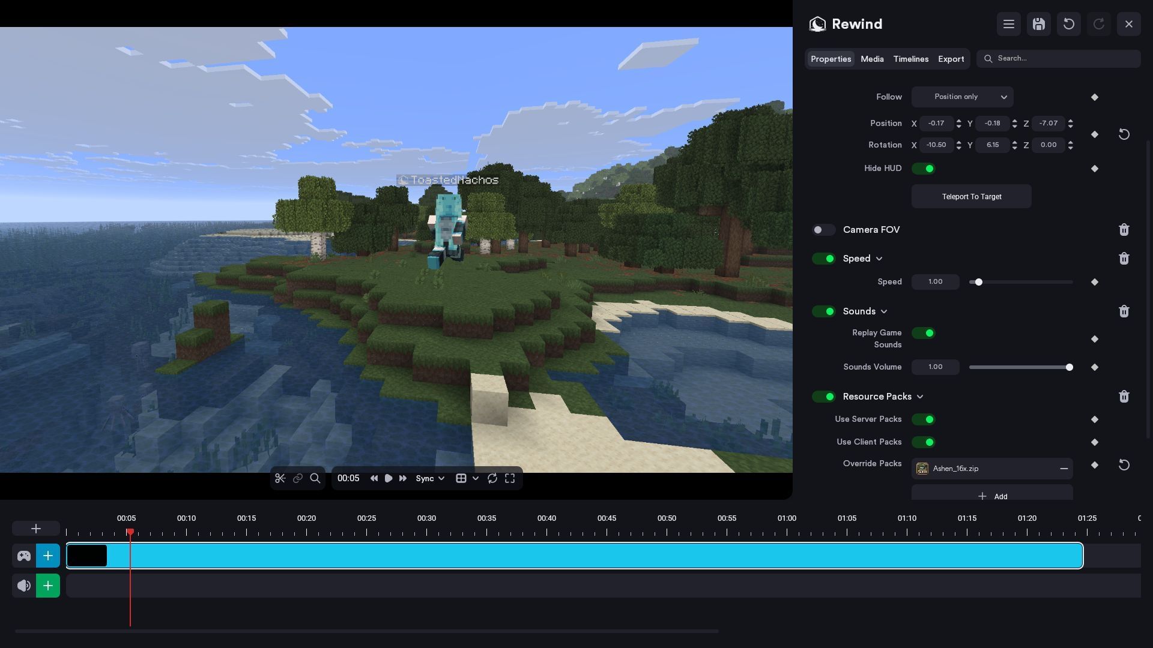Open the magnifier zoom tool in preview toolbar
This screenshot has width=1153, height=648.
[x=315, y=478]
